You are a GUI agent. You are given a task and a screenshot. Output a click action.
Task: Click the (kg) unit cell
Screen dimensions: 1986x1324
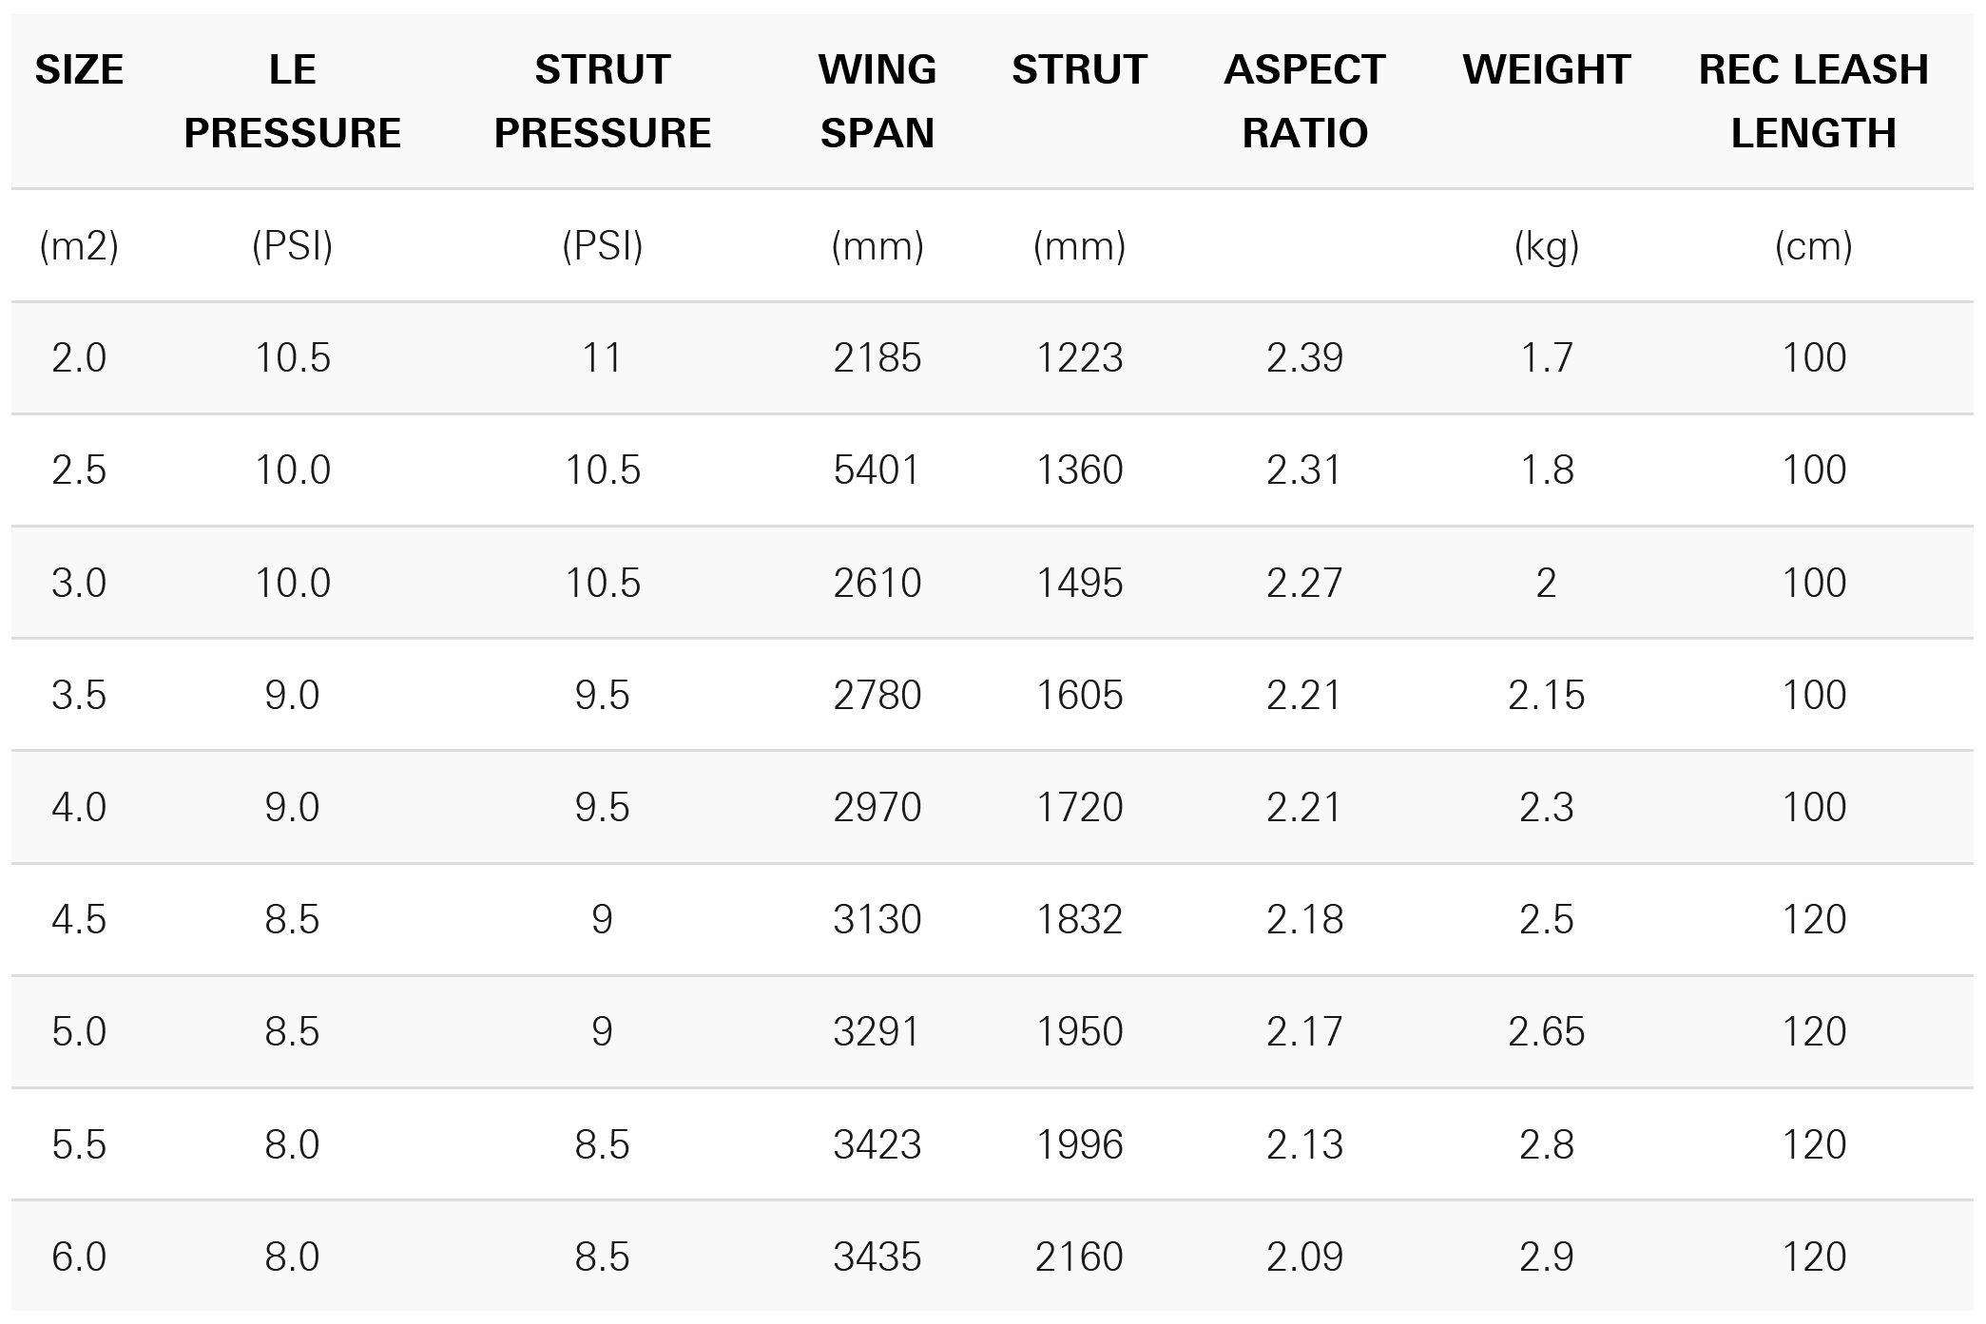click(1546, 246)
